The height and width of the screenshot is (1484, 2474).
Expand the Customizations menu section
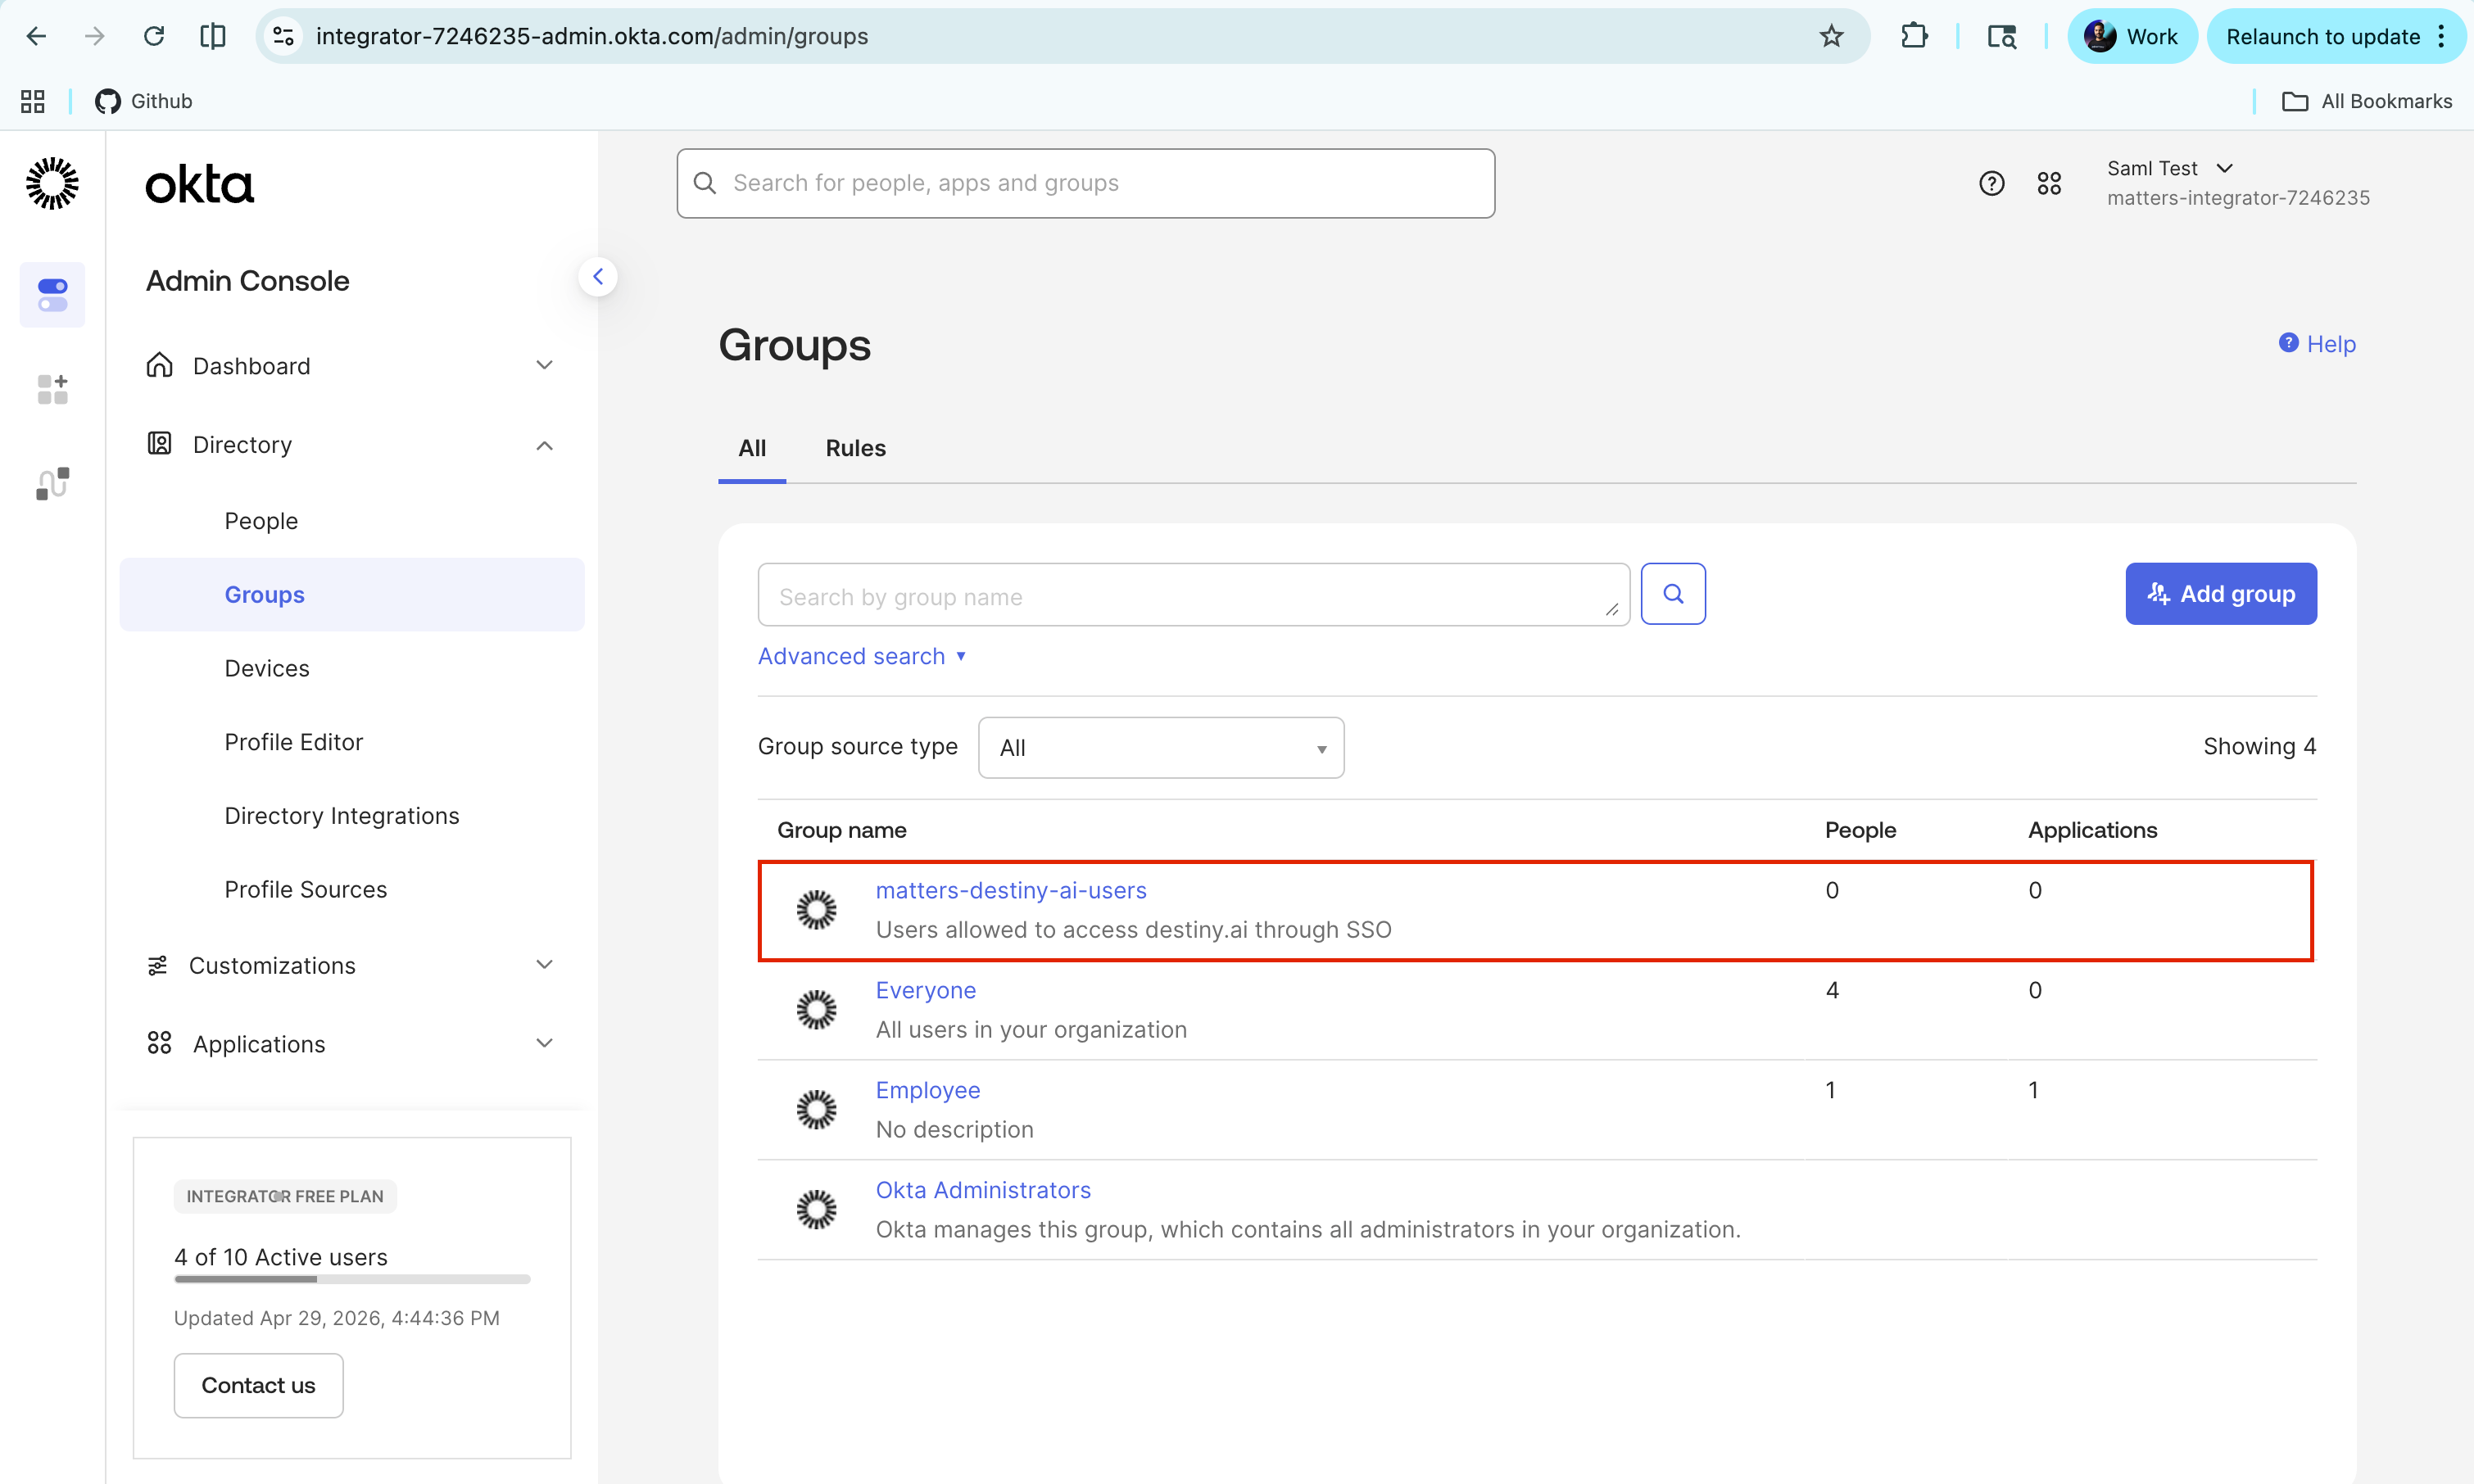tap(351, 965)
